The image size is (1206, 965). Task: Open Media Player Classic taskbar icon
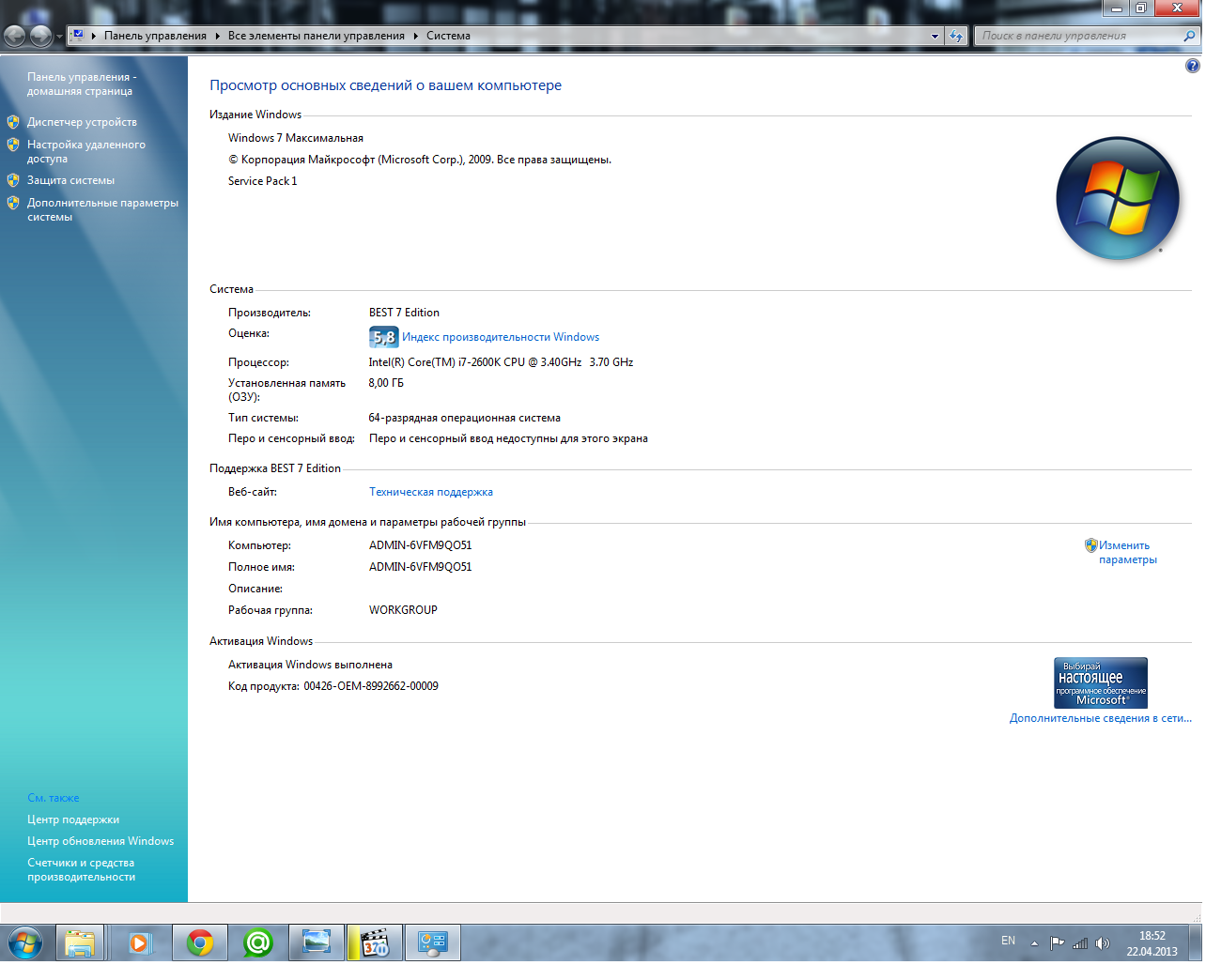375,943
